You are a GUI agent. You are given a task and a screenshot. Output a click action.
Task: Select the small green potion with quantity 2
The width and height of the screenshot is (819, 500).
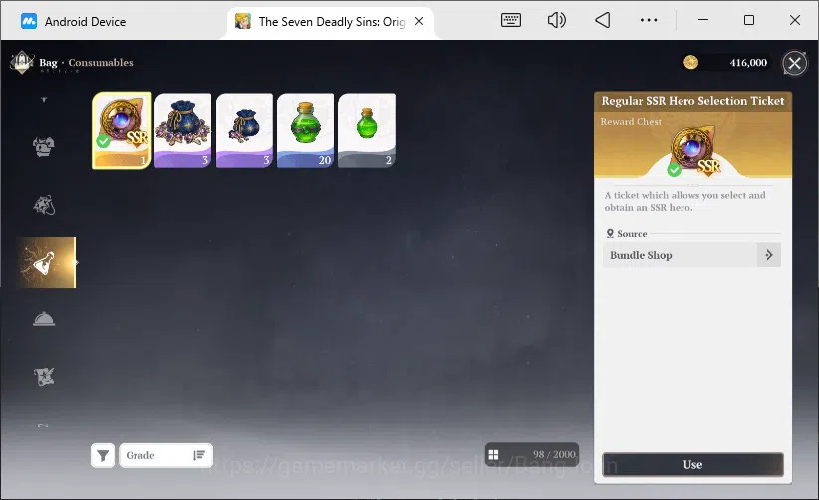click(367, 130)
